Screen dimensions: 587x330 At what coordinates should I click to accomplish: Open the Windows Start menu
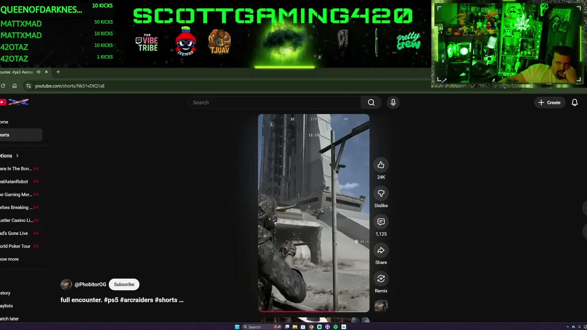click(237, 327)
